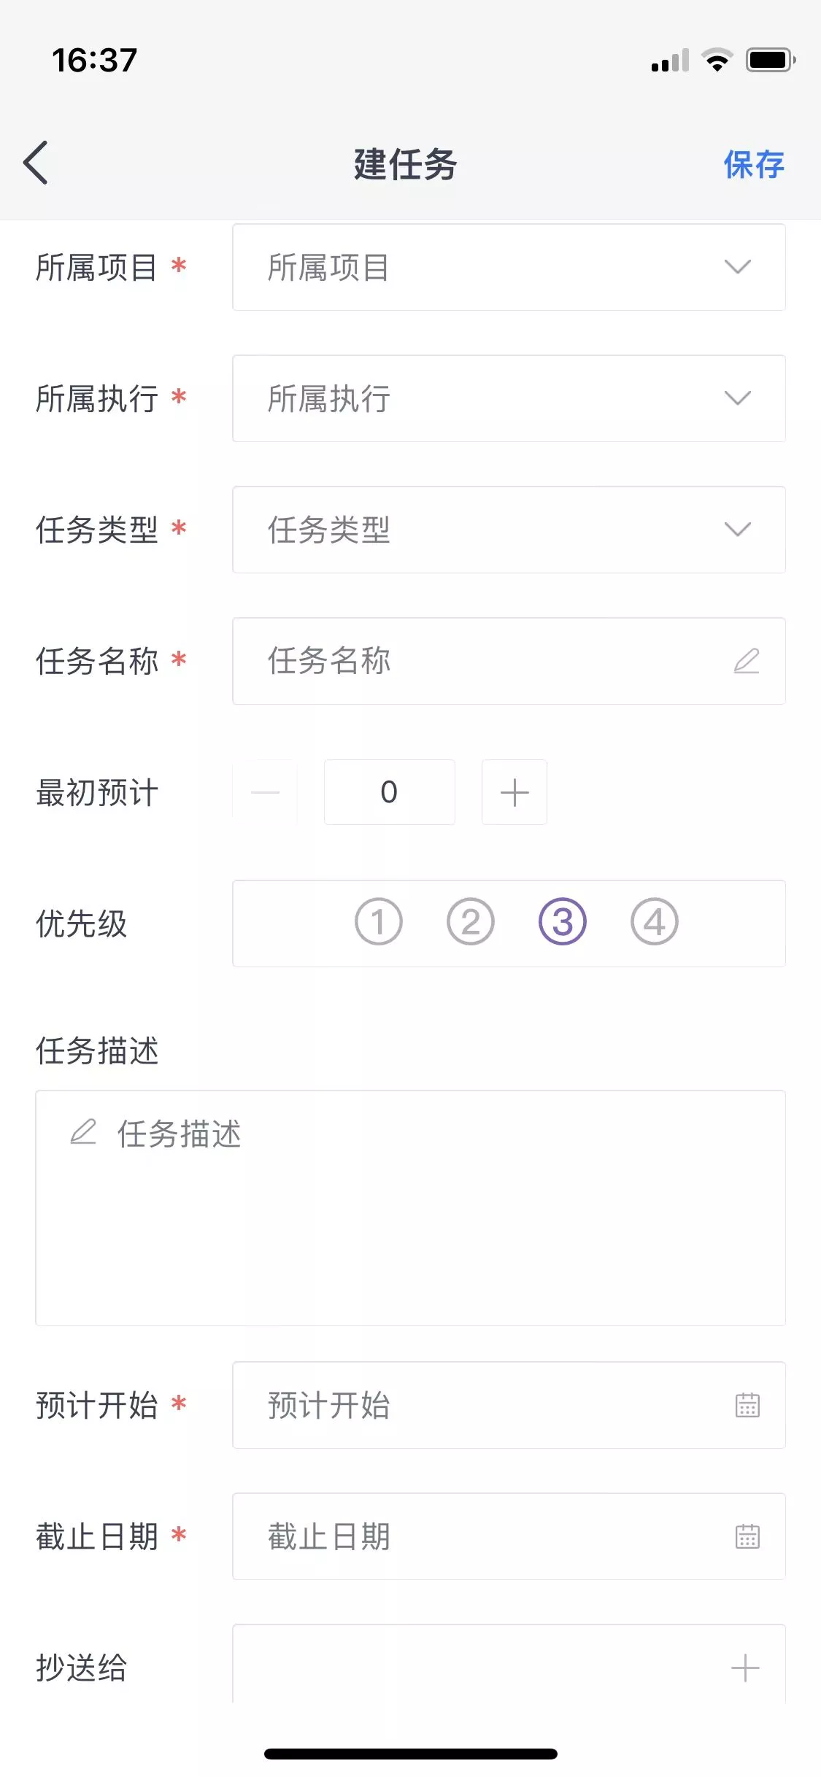The image size is (821, 1777).
Task: Click the pencil icon in task description box
Action: (x=83, y=1132)
